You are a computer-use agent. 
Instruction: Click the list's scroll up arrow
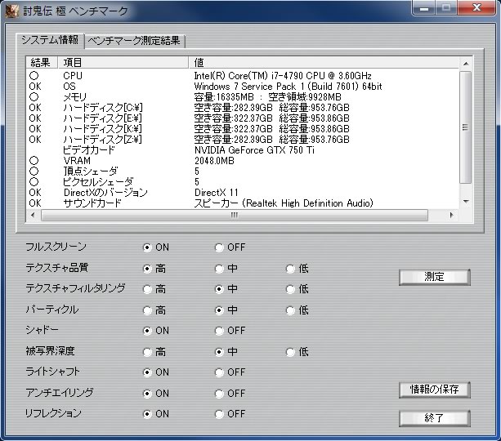pyautogui.click(x=466, y=64)
